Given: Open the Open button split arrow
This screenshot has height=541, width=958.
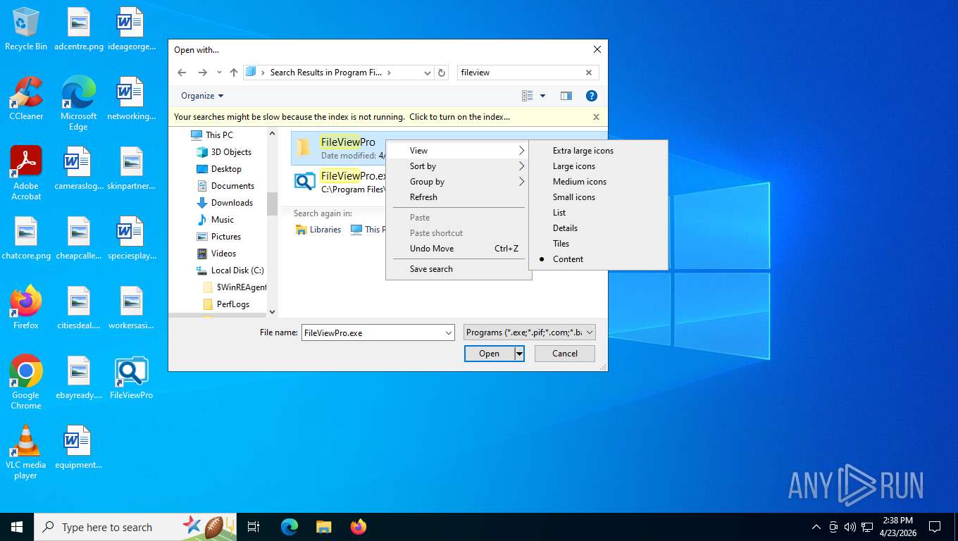Looking at the screenshot, I should (x=519, y=354).
